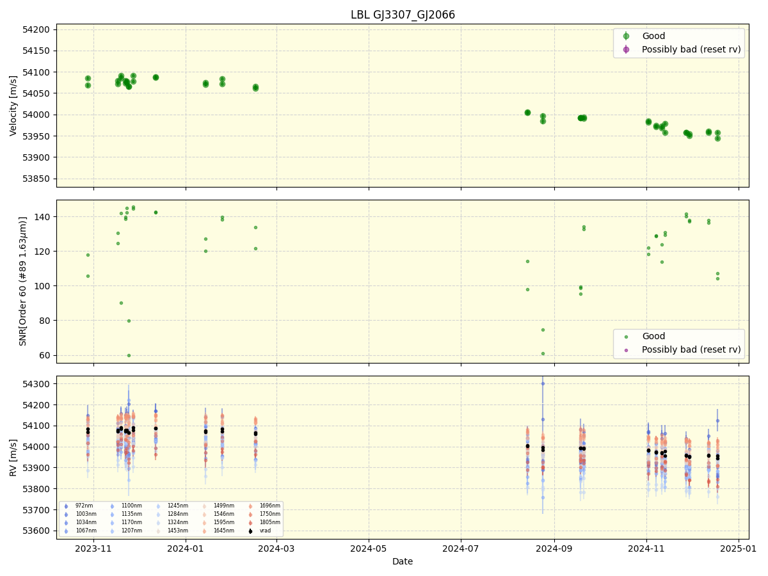Image resolution: width=768 pixels, height=576 pixels.
Task: Click the 53850 tick on Velocity axis
Action: pyautogui.click(x=37, y=179)
